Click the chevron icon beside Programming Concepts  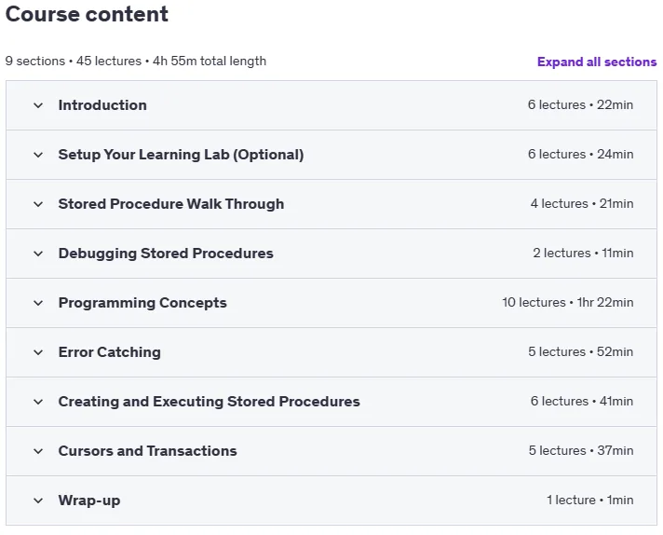click(x=38, y=303)
